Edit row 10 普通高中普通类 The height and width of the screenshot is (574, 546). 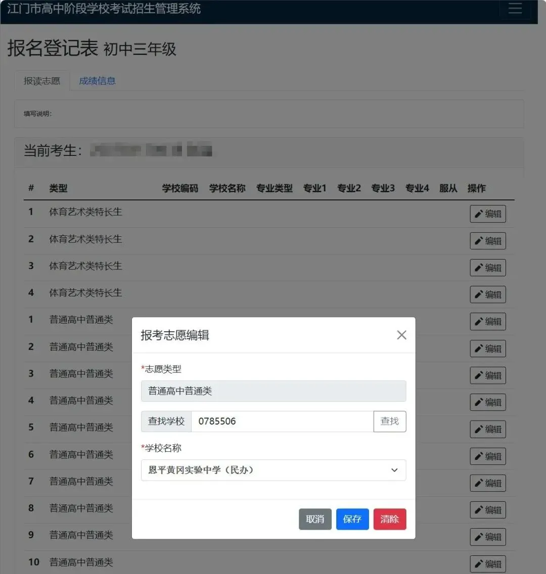click(x=488, y=564)
